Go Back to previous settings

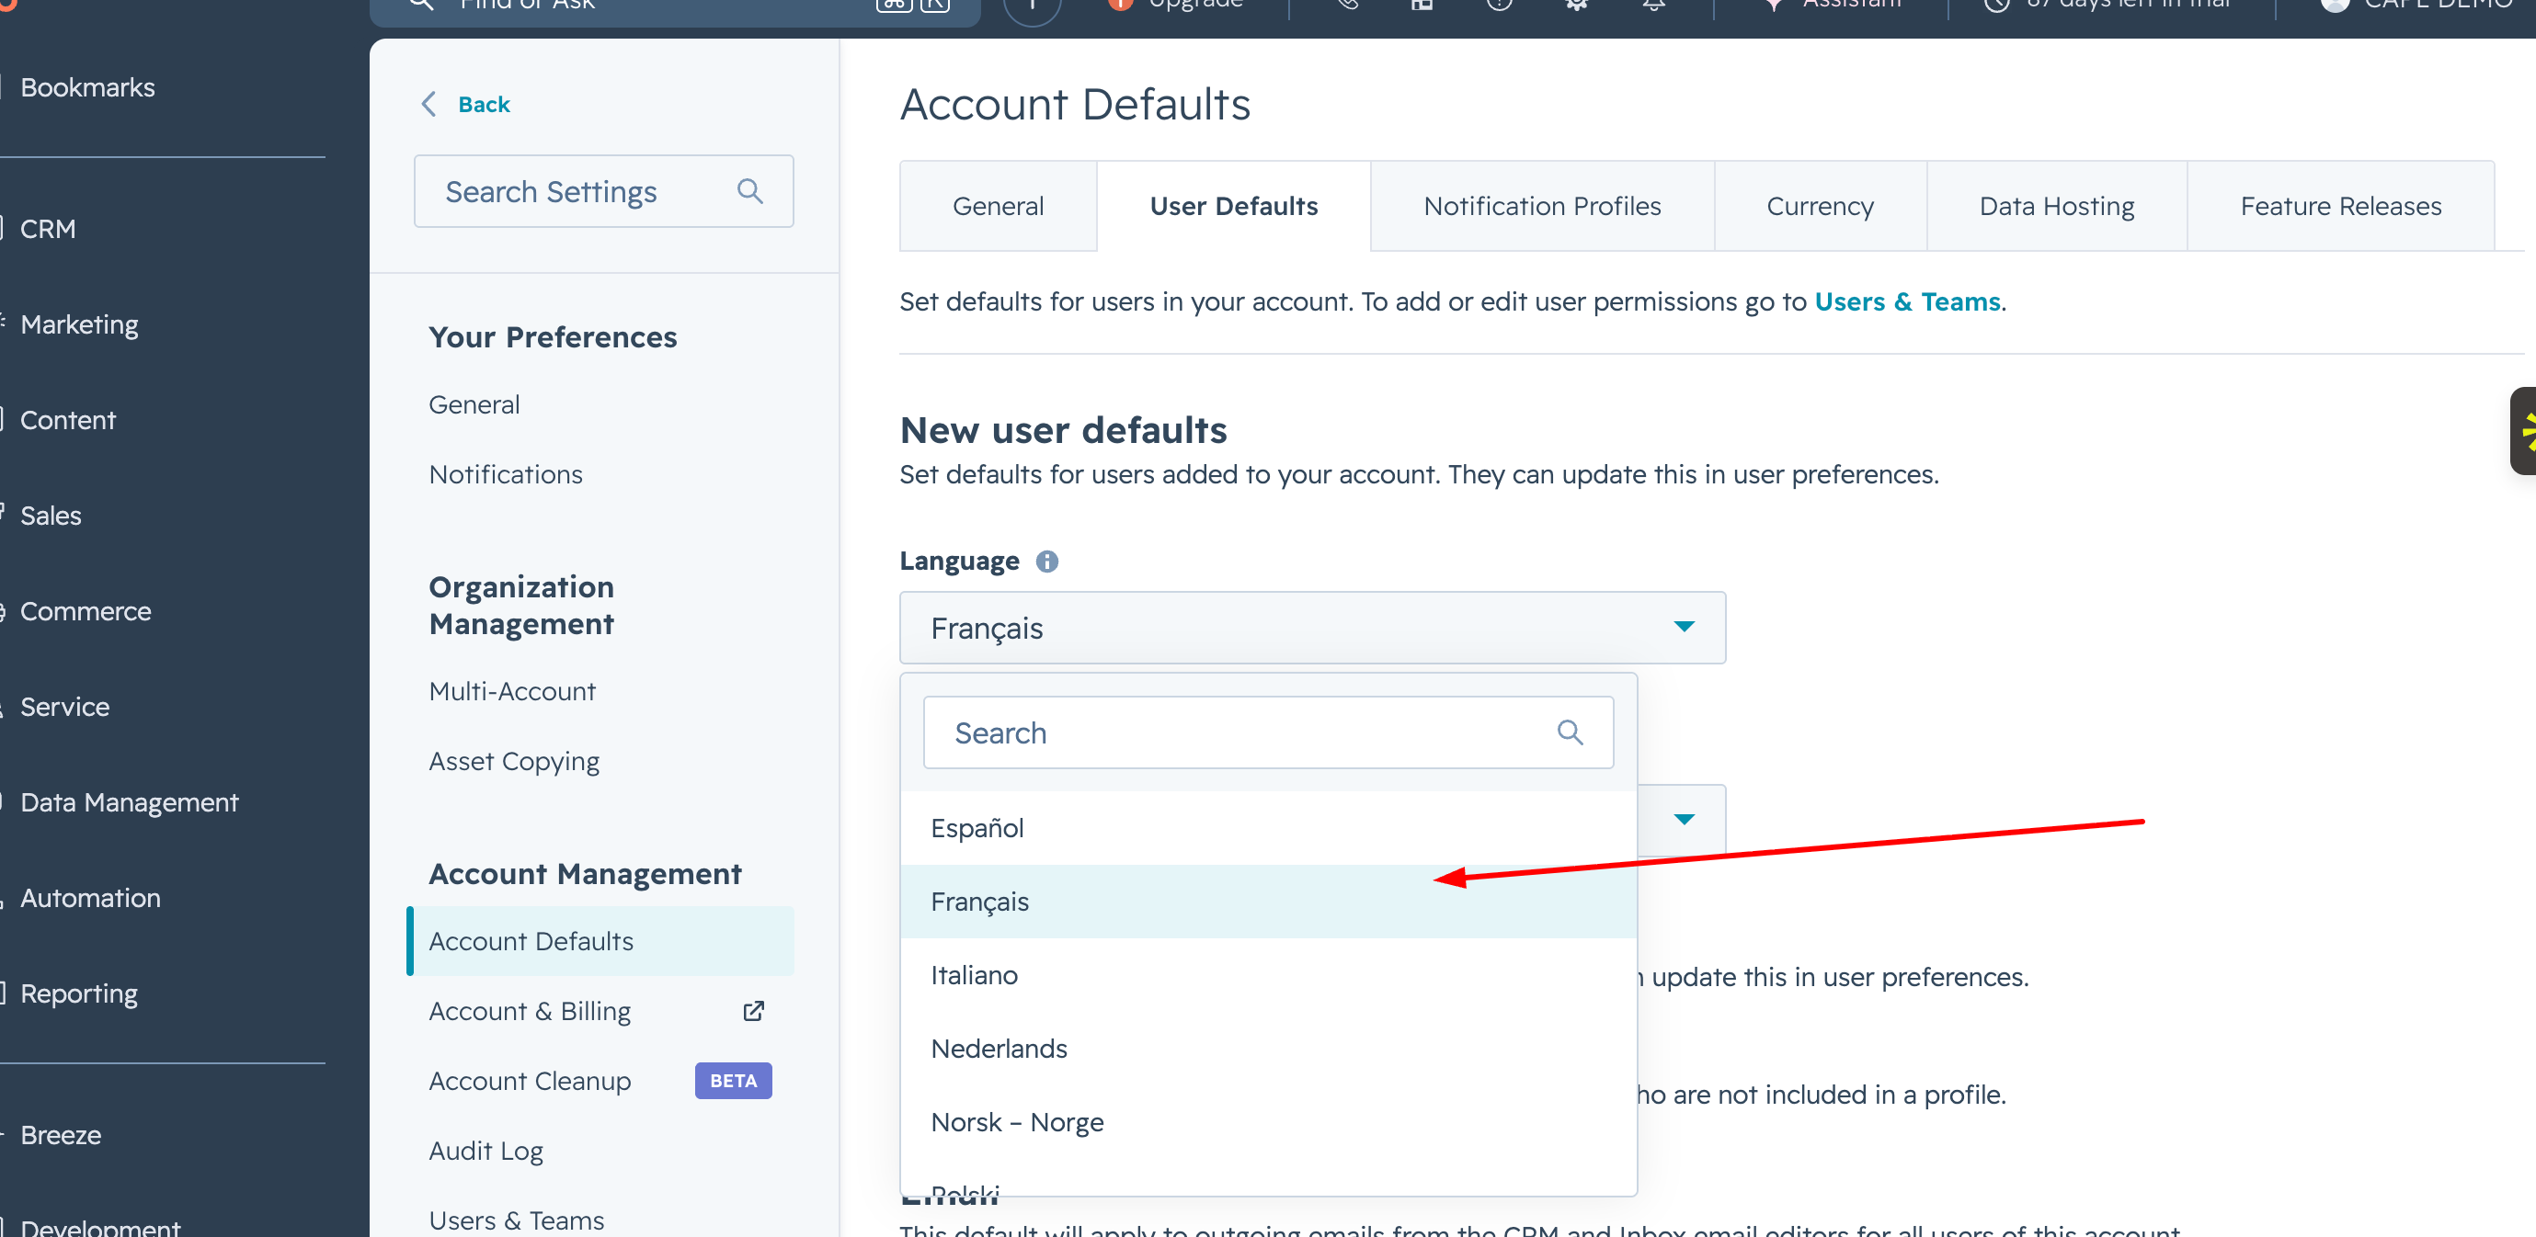point(483,105)
